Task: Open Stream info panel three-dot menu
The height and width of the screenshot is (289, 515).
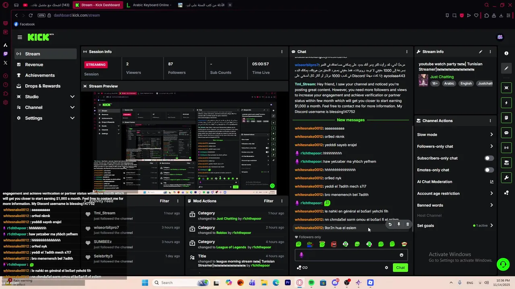Action: point(490,52)
